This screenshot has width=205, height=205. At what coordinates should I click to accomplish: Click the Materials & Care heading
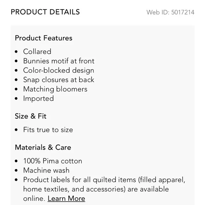[x=43, y=147]
